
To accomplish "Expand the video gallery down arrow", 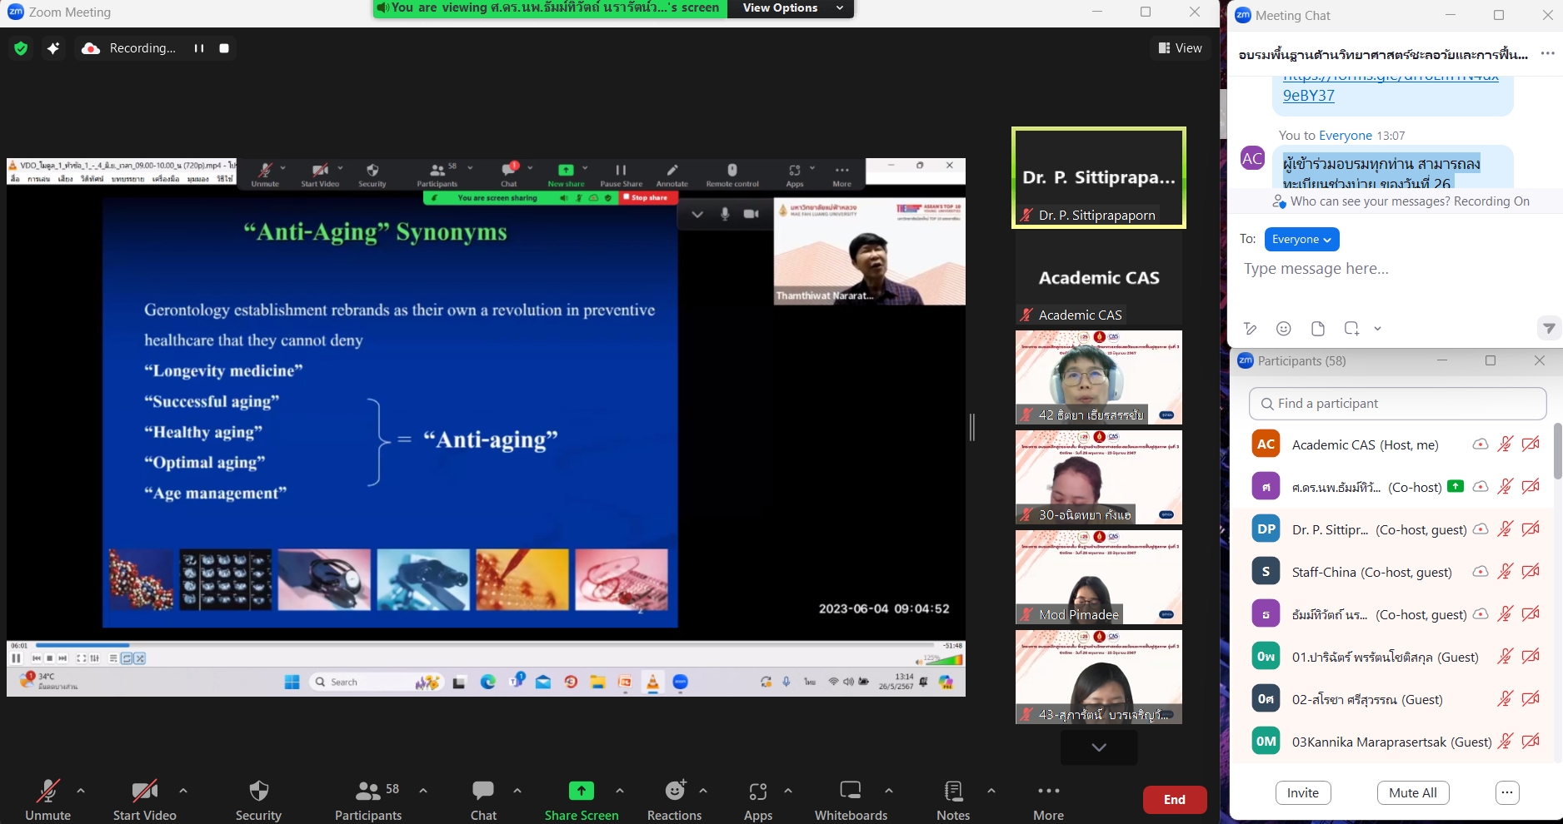I will [1099, 747].
